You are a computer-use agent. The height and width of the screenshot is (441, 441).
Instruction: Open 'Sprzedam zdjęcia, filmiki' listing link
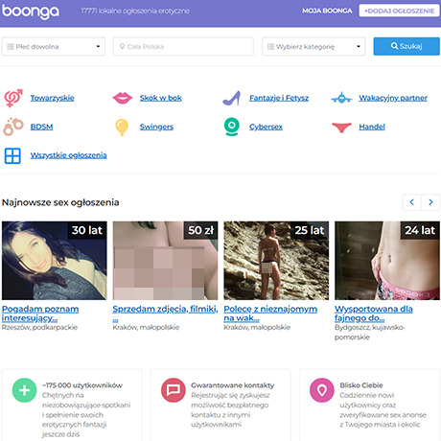(x=165, y=313)
